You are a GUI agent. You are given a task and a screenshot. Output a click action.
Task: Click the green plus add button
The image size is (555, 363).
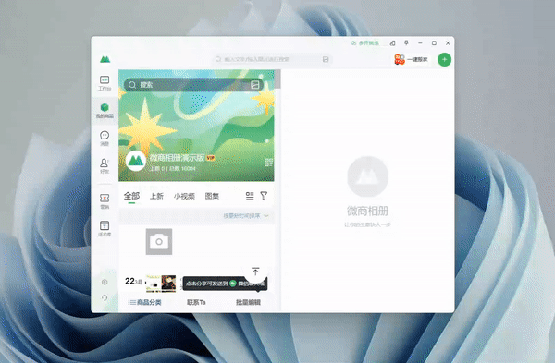click(444, 59)
